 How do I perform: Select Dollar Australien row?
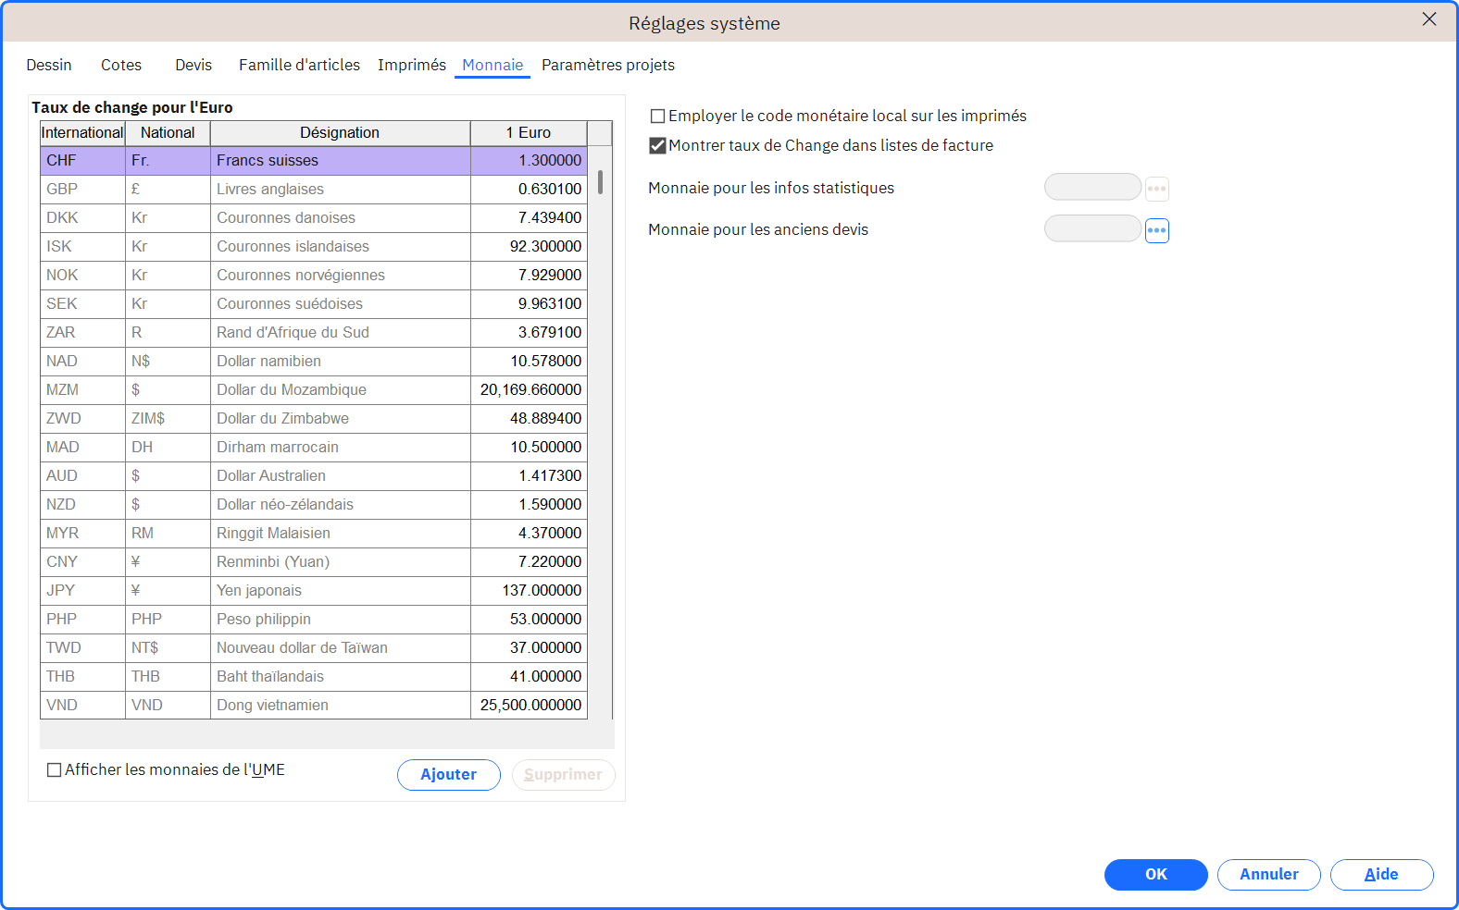(x=314, y=476)
